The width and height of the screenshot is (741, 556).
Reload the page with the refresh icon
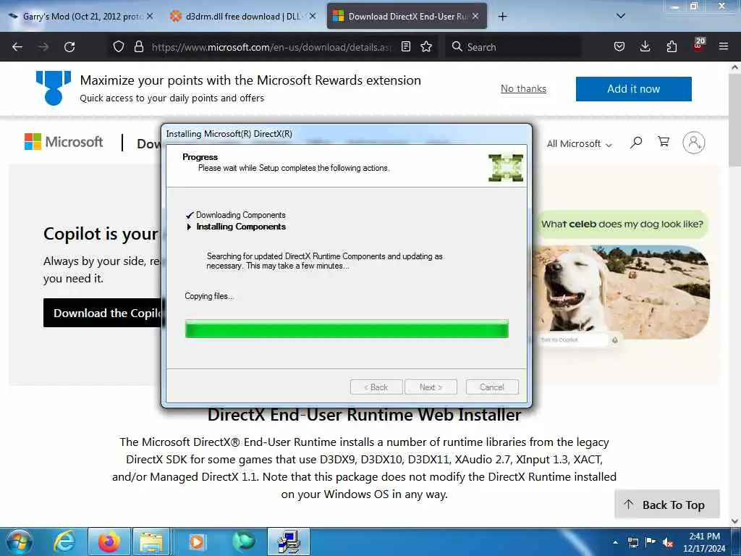pos(69,47)
